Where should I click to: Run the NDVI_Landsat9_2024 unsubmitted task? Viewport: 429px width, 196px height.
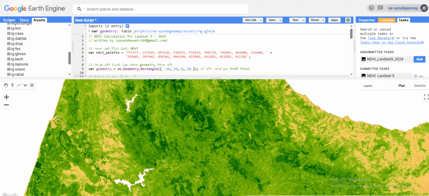point(419,59)
